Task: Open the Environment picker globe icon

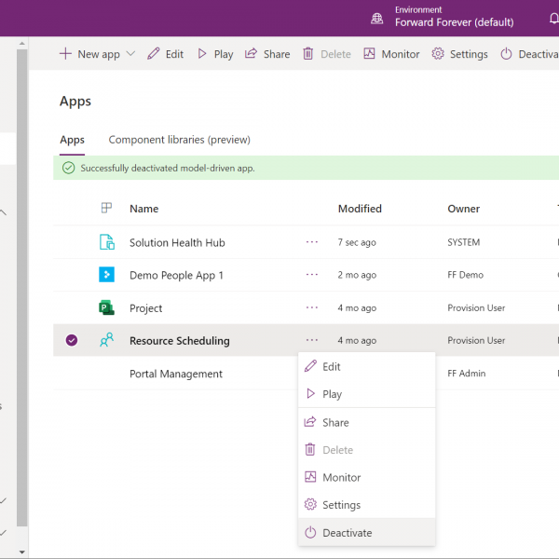Action: coord(376,19)
